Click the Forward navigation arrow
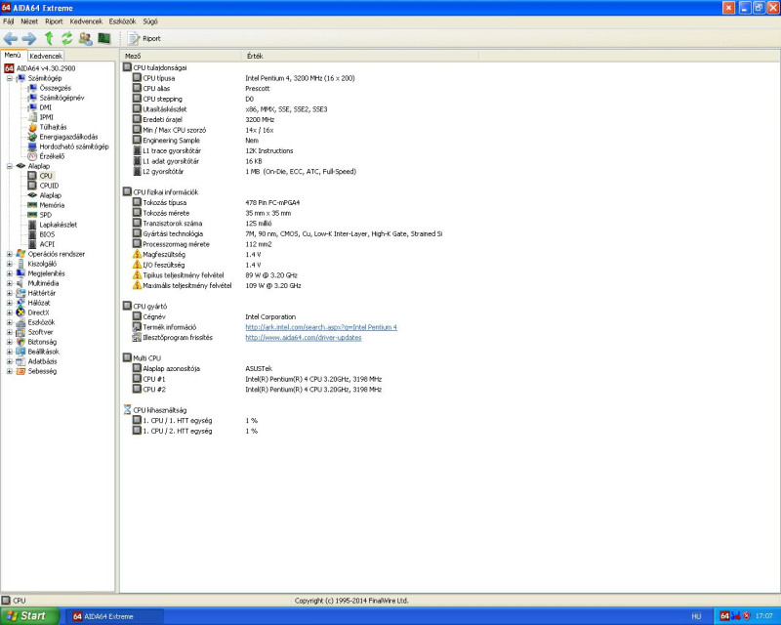The image size is (781, 625). (x=29, y=38)
